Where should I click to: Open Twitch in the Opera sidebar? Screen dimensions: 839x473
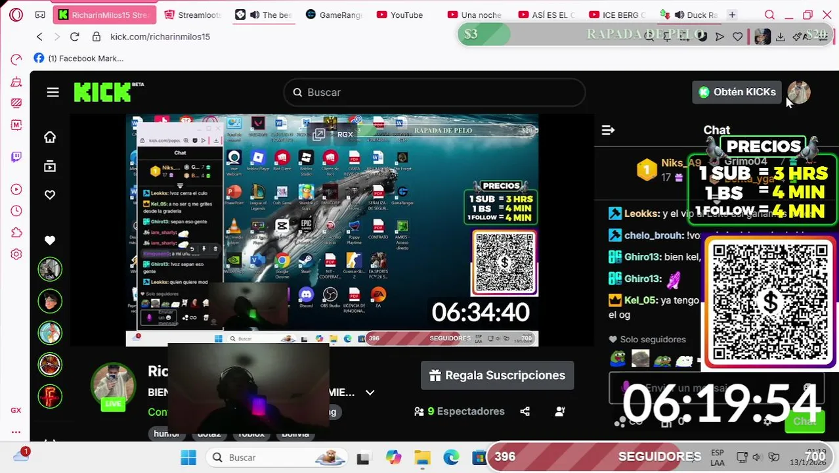pyautogui.click(x=16, y=157)
